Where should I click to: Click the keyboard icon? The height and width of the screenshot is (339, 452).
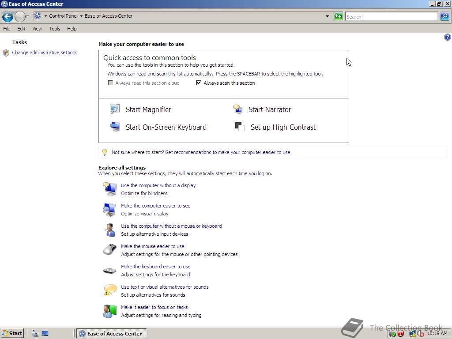coord(110,271)
